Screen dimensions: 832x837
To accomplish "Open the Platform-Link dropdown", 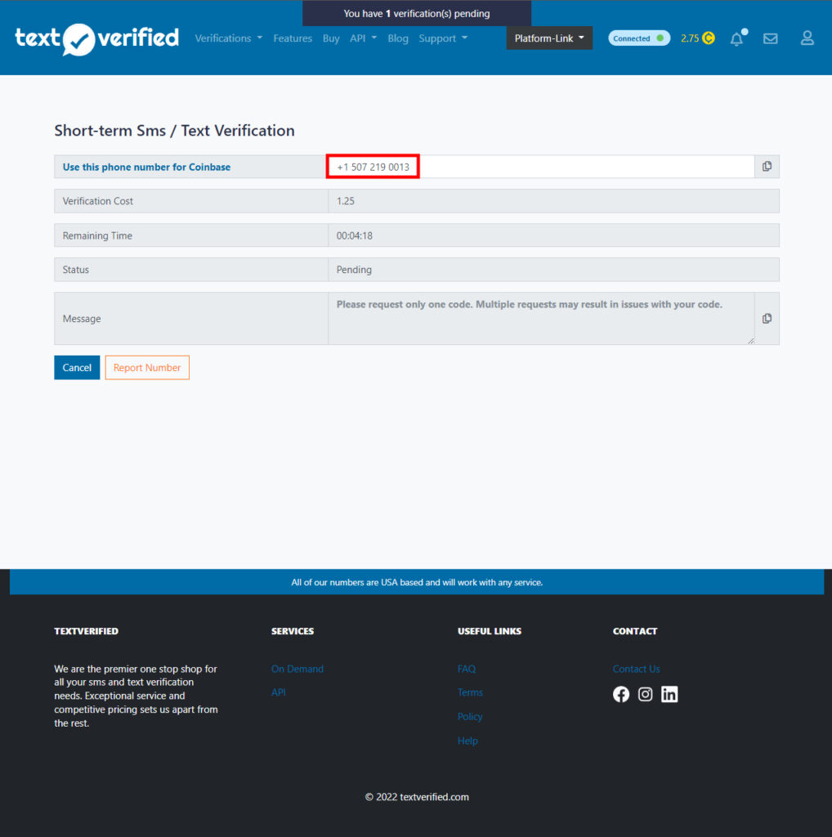I will click(549, 38).
